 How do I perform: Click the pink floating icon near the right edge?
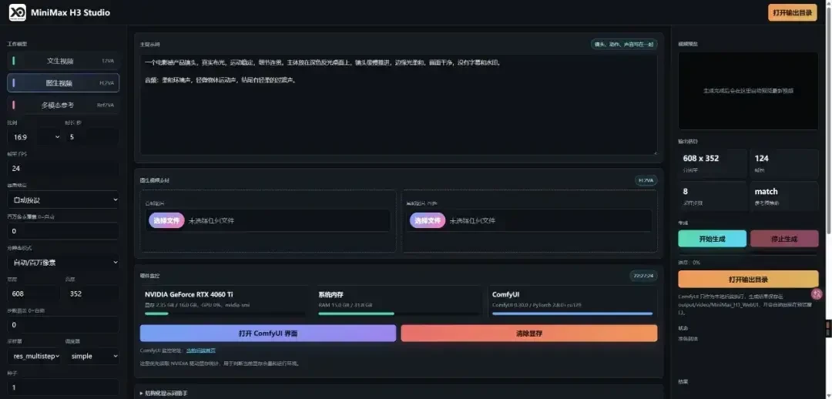point(817,293)
